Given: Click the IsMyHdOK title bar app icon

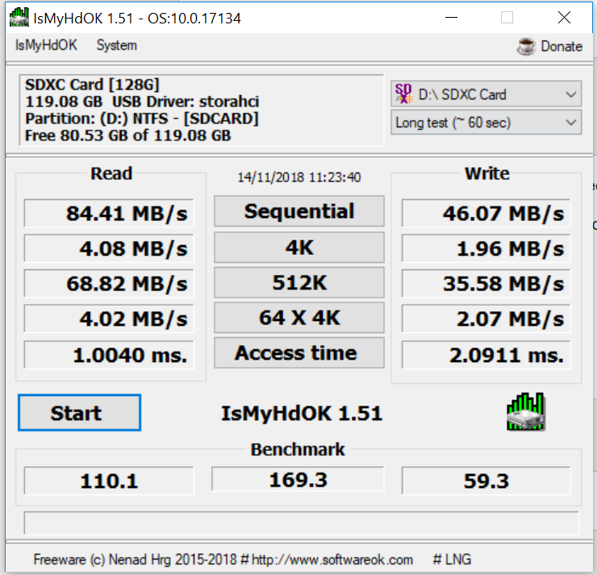Looking at the screenshot, I should (19, 18).
